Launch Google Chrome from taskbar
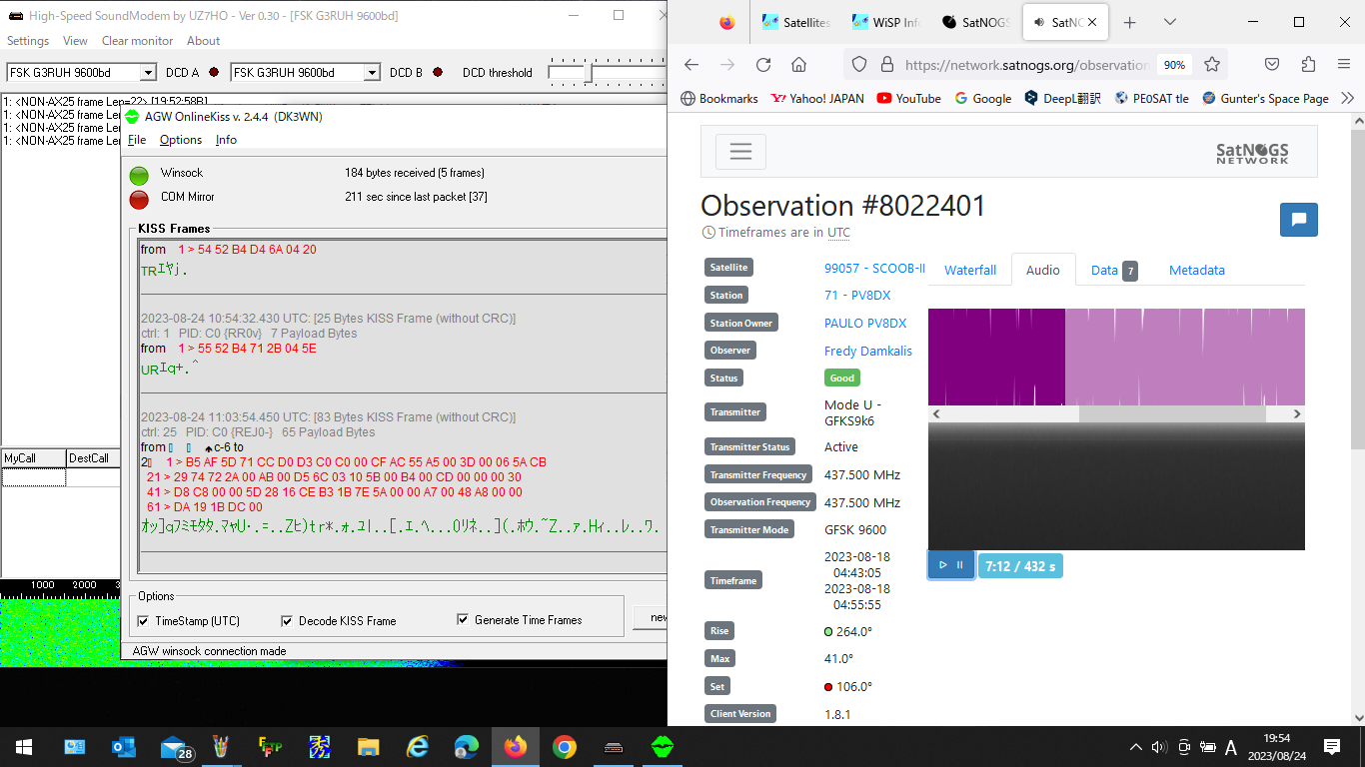1365x767 pixels. click(x=565, y=747)
